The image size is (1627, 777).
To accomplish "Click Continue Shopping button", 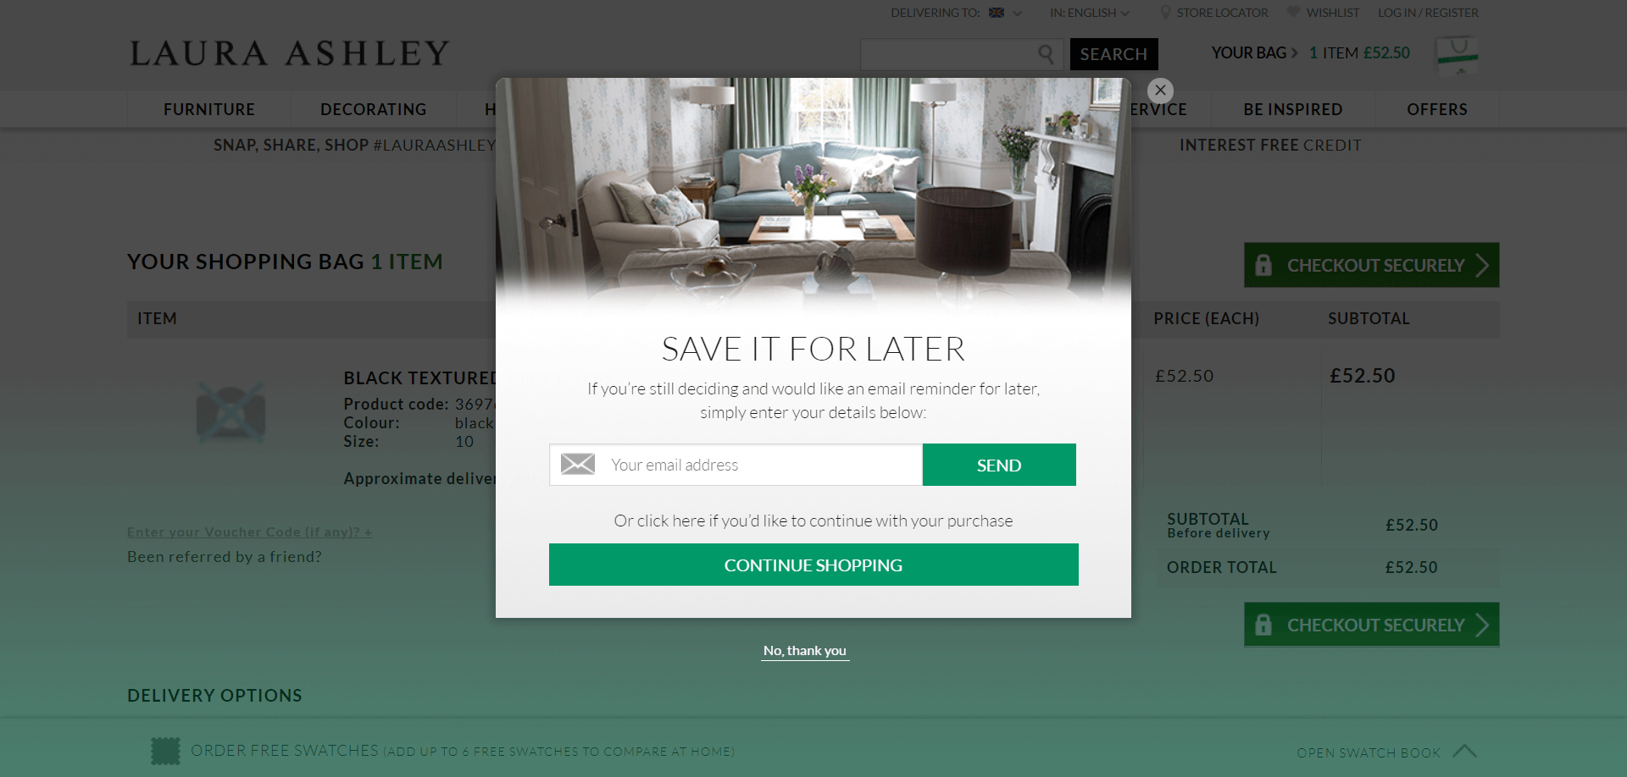I will pyautogui.click(x=813, y=565).
